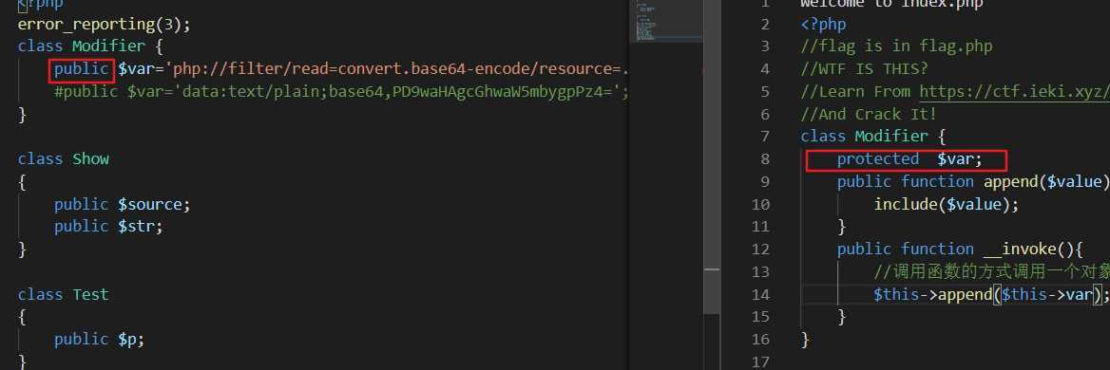Click the Chinese comment starting with //调用函数
Viewport: 1110px width, 370px height.
(x=991, y=272)
